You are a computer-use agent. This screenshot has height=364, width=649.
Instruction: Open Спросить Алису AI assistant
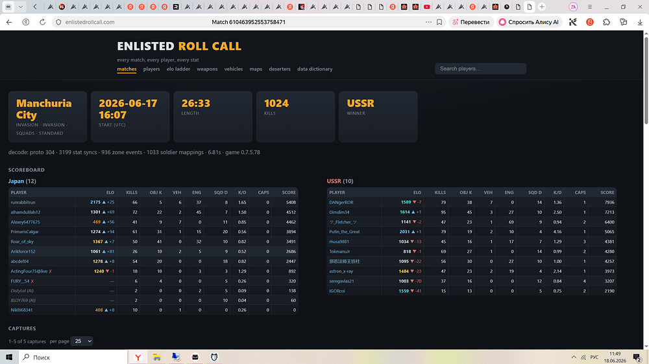click(x=529, y=22)
